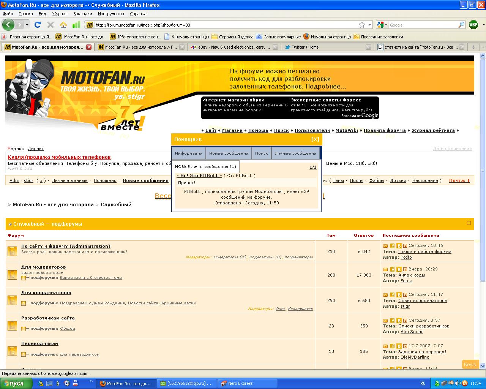Email the 'Глюки и работа форума' topic via envelope icon
The width and height of the screenshot is (486, 389).
pos(385,246)
